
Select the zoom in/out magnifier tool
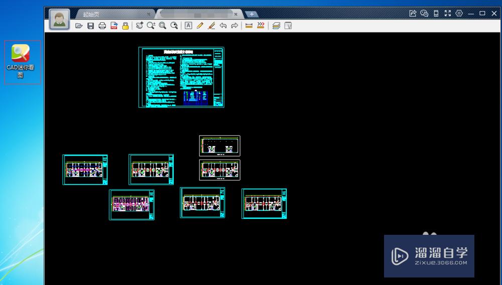[151, 26]
